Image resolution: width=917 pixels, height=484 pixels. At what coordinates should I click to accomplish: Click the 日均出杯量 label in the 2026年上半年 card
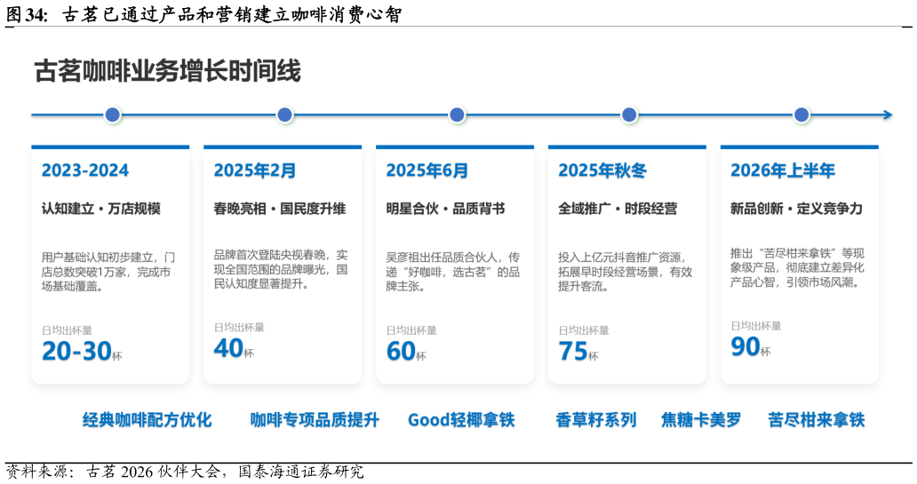tap(756, 326)
